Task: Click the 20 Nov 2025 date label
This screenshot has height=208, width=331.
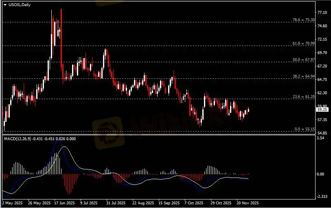Action: pos(248,203)
